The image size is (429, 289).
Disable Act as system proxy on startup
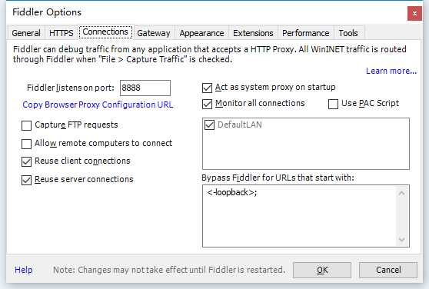207,88
